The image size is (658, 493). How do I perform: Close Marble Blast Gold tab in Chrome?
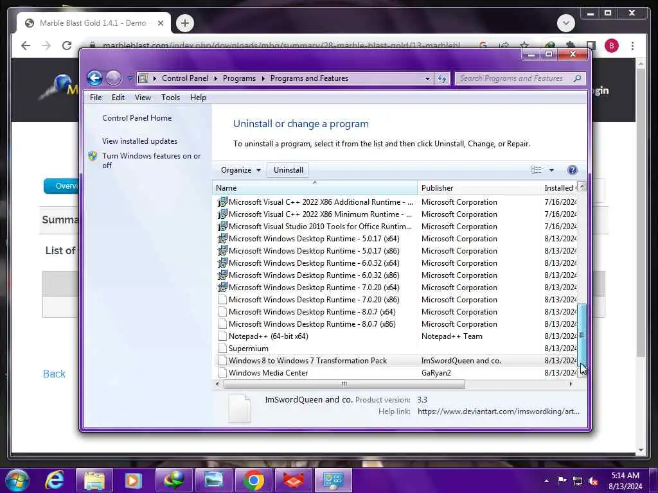click(160, 24)
